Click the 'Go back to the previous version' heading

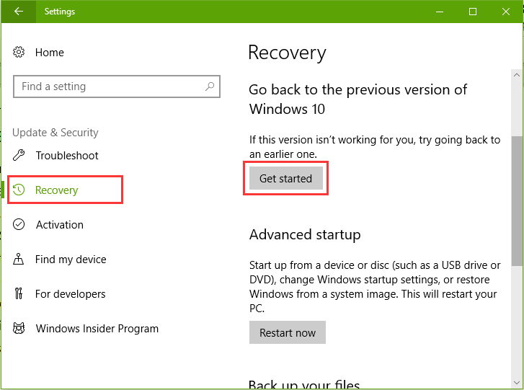pos(358,99)
